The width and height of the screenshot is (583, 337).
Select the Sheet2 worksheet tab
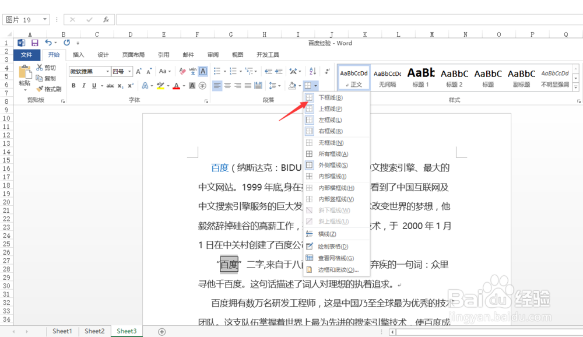[x=94, y=331]
